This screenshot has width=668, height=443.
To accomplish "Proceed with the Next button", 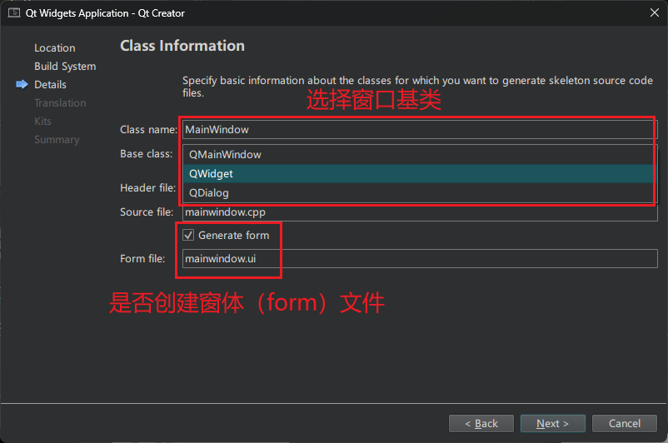I will [x=552, y=423].
